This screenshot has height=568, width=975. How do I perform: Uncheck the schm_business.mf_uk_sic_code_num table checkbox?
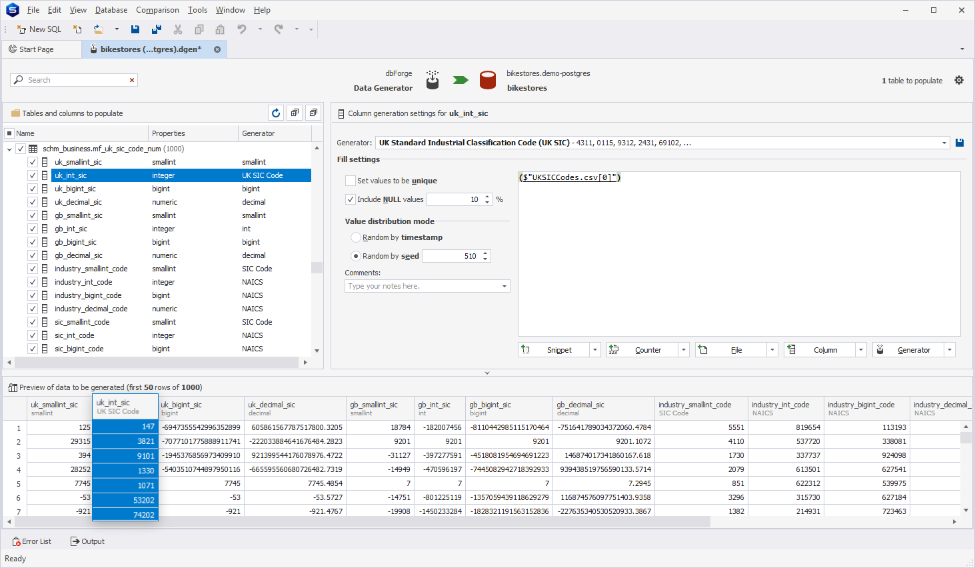[x=21, y=149]
